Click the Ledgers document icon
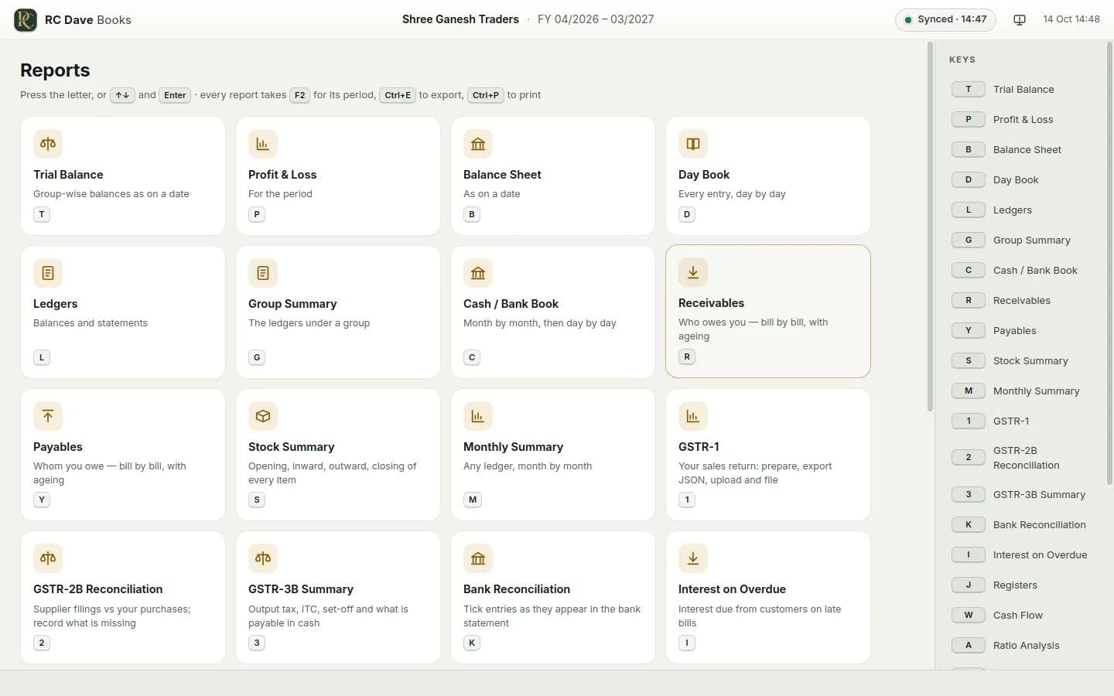Image resolution: width=1114 pixels, height=696 pixels. click(48, 273)
